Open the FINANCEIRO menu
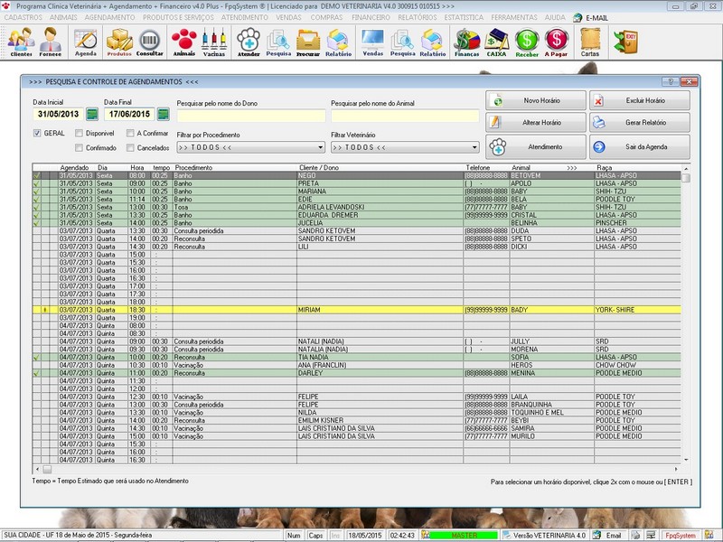The width and height of the screenshot is (723, 542). point(371,17)
